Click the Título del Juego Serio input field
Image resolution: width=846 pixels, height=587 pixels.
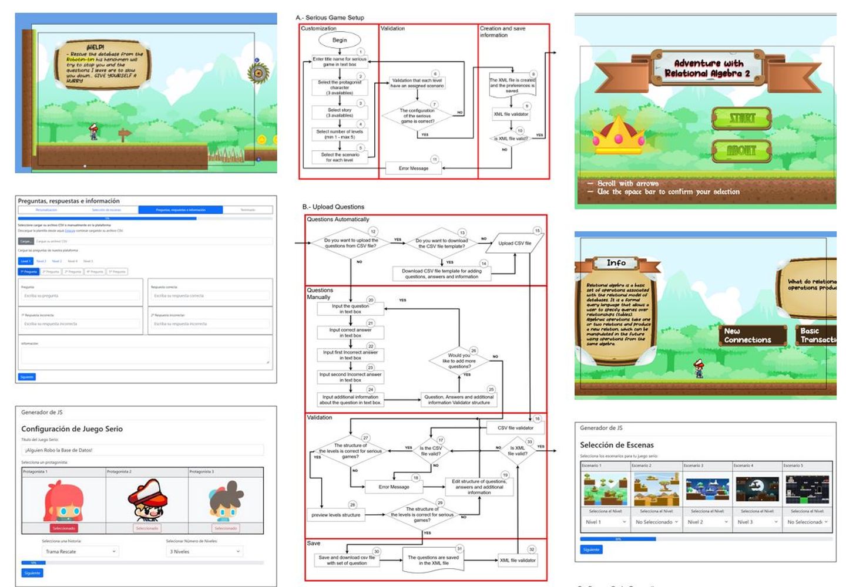142,450
